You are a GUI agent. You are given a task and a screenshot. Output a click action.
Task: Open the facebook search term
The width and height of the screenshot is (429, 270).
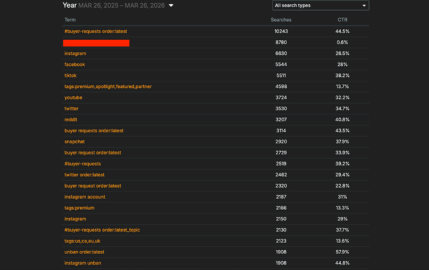pos(75,65)
